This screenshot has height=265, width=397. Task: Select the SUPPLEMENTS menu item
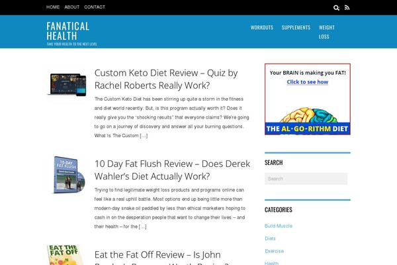[296, 27]
